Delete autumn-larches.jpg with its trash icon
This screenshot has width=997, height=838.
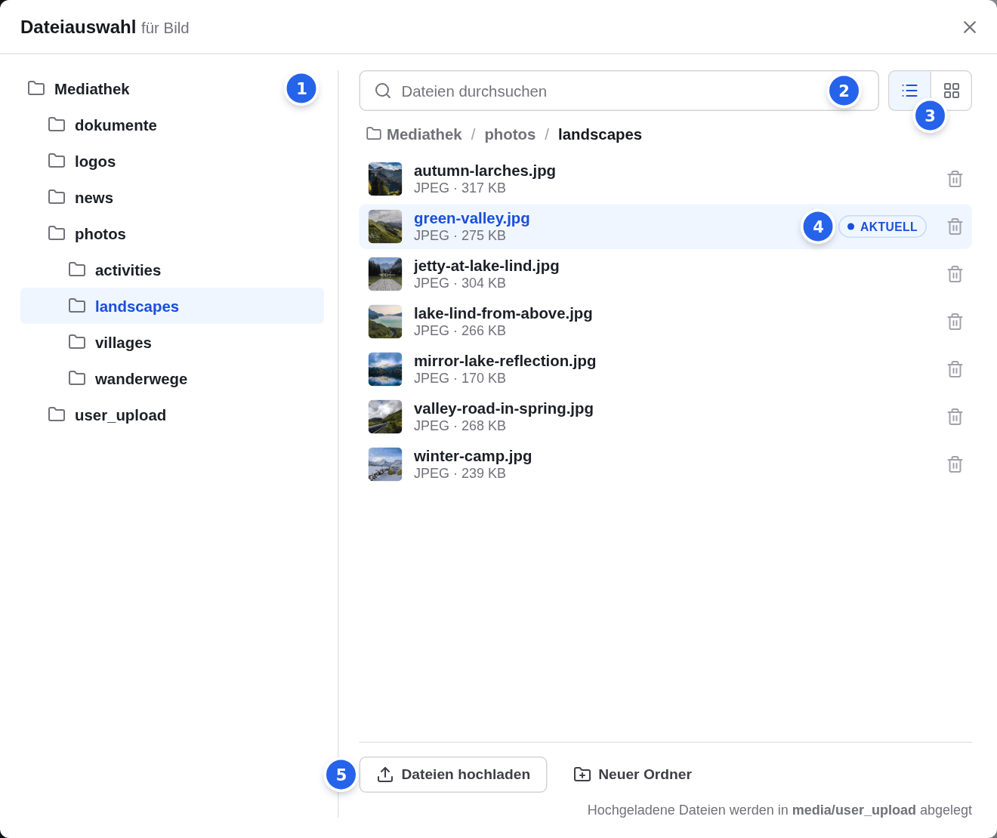(x=955, y=179)
